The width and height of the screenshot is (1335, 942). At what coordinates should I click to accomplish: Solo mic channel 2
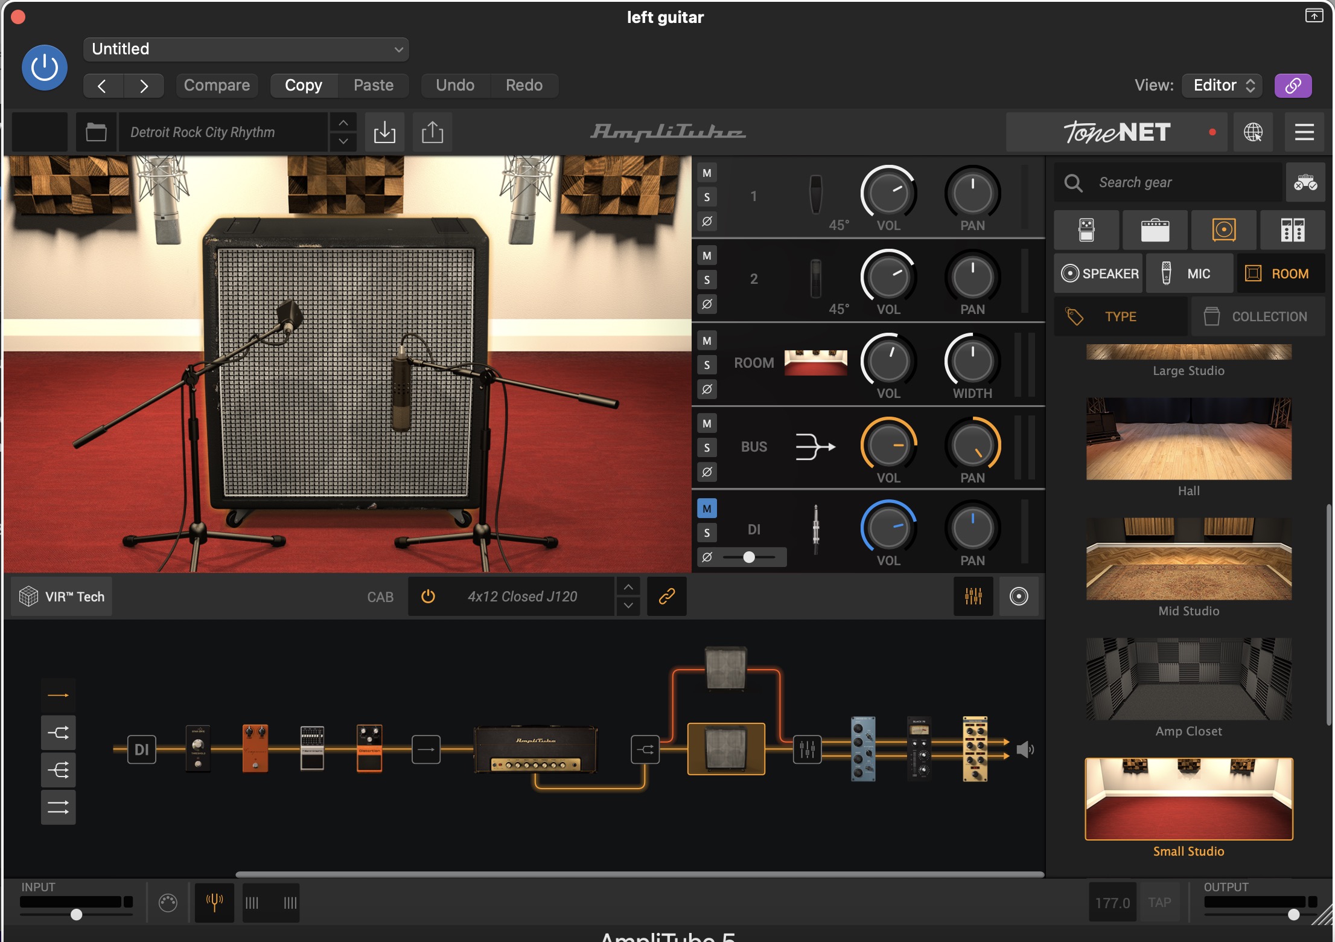pos(707,280)
